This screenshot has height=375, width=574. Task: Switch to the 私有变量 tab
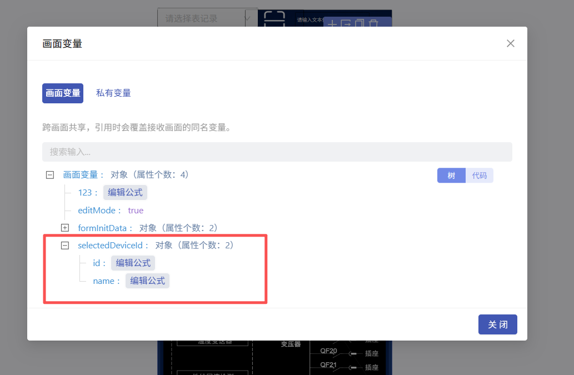click(x=113, y=93)
